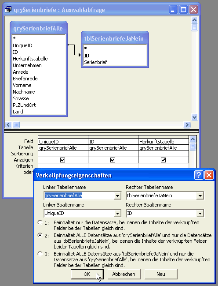Click Kriterien cell under Herkunftstabelle column
Image resolution: width=218 pixels, height=286 pixels.
pos(163,166)
